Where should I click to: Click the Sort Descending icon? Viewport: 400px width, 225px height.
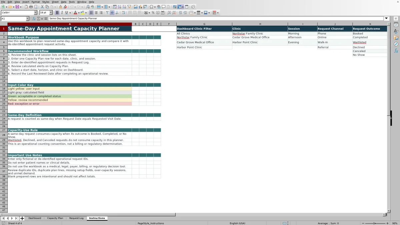pyautogui.click(x=124, y=7)
